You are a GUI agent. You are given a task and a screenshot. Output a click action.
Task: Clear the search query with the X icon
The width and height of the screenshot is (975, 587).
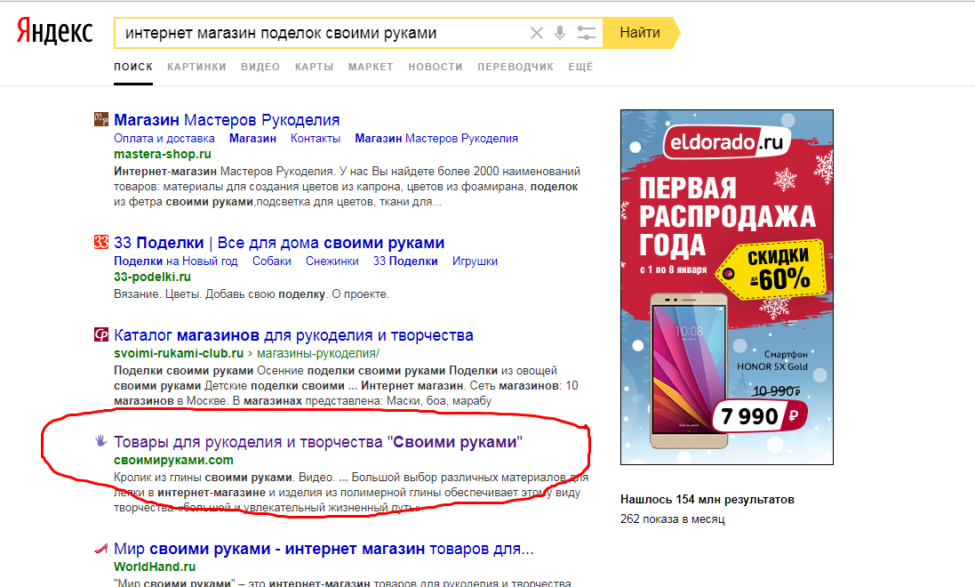[x=536, y=33]
